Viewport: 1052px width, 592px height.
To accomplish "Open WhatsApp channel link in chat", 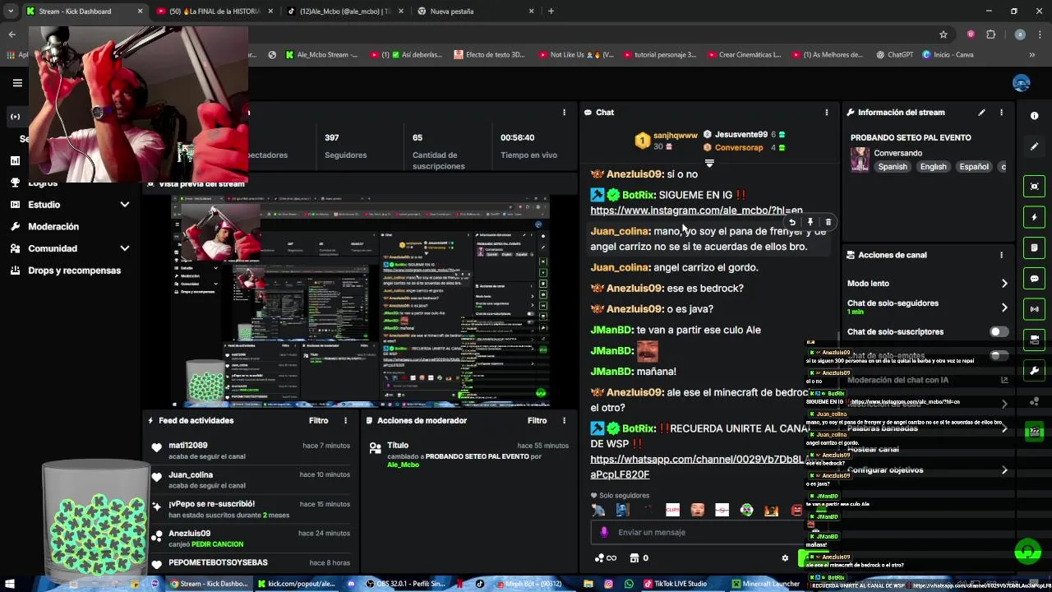I will point(697,467).
